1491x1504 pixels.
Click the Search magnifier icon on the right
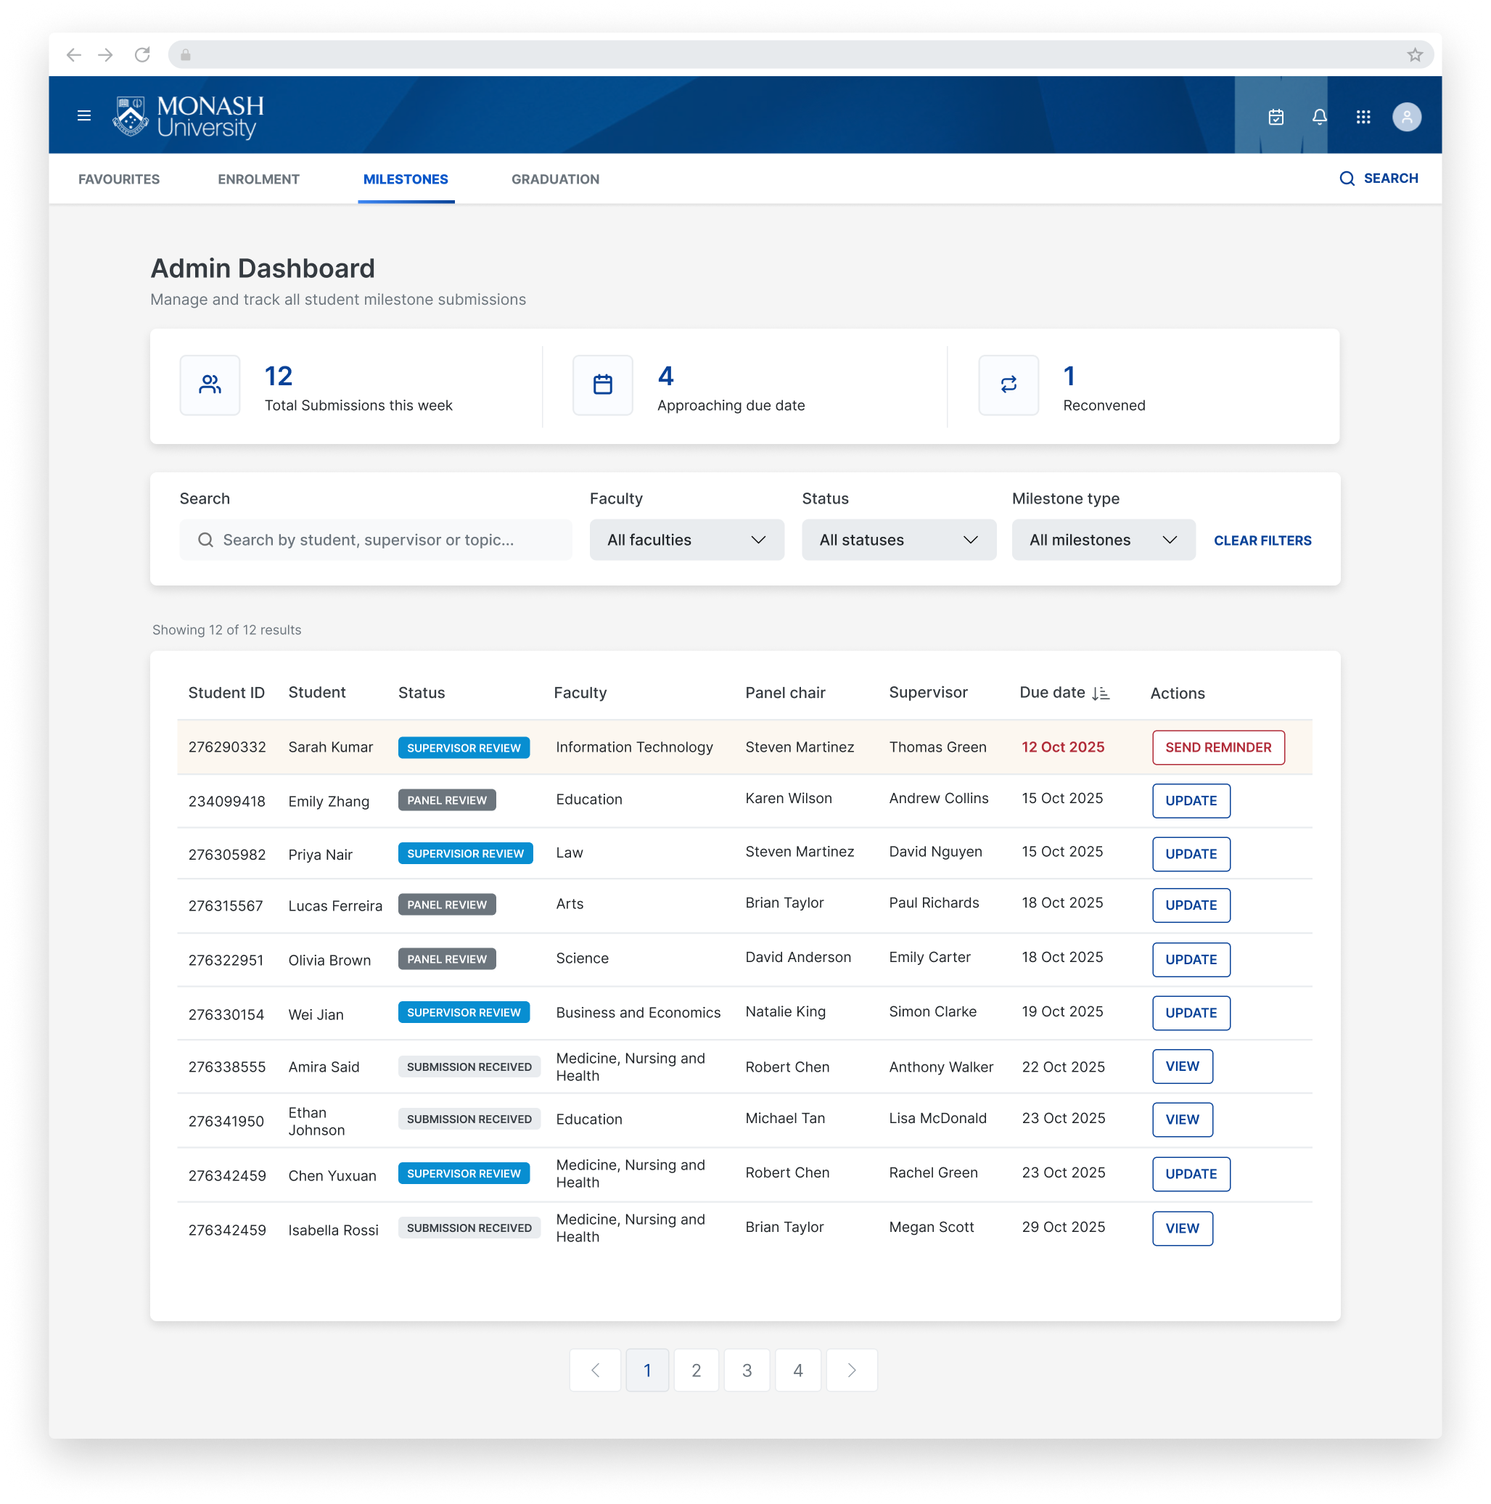click(x=1348, y=178)
